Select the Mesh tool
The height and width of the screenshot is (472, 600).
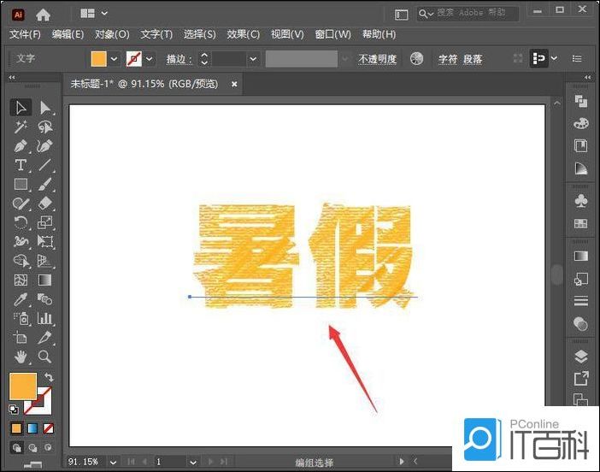[x=21, y=280]
